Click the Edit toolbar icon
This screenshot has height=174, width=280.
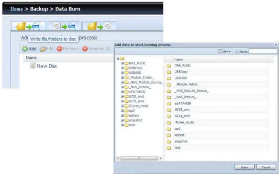[41, 49]
